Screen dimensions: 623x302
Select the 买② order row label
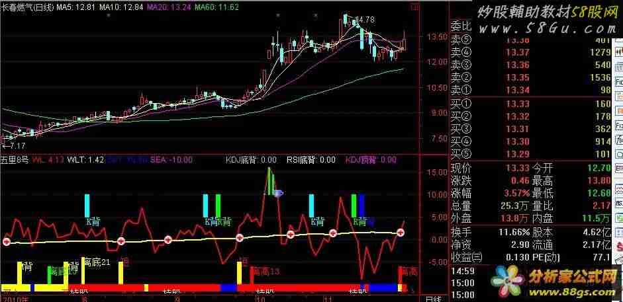[461, 116]
